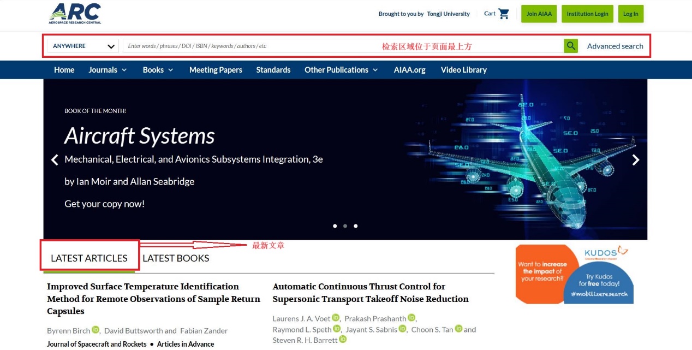This screenshot has height=350, width=692.
Task: Click the Aircraft Systems book banner title
Action: point(140,136)
